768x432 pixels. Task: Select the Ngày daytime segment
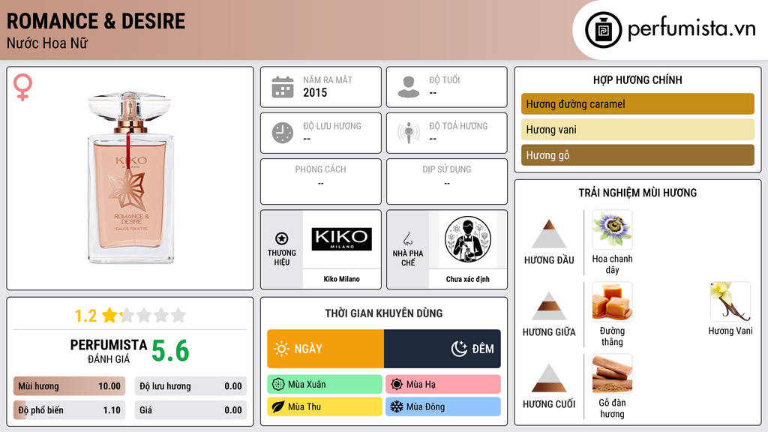[x=325, y=349]
